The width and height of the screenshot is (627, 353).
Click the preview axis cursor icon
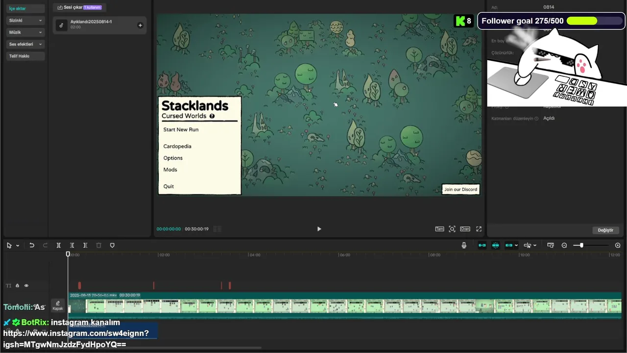coord(528,245)
